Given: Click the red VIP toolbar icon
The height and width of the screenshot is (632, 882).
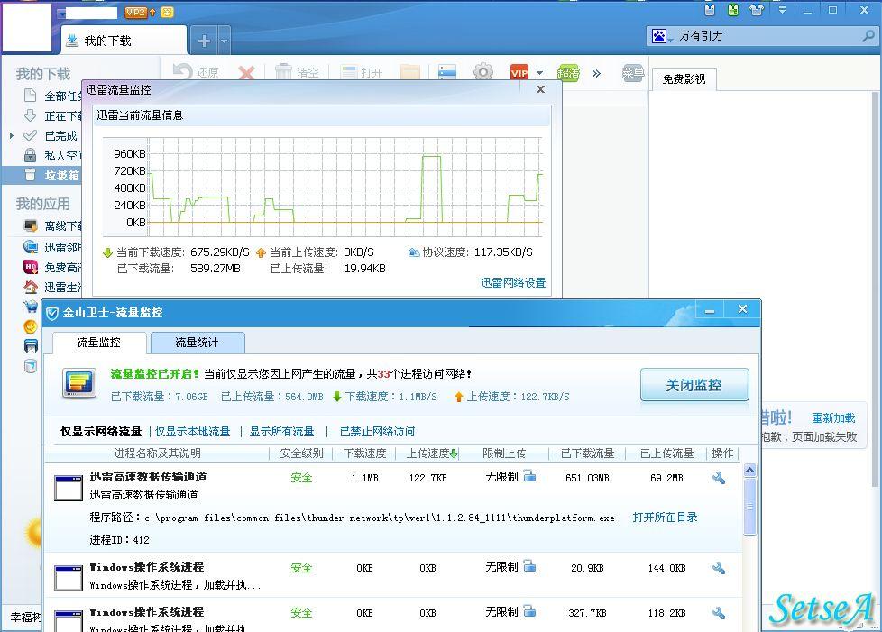Looking at the screenshot, I should point(519,72).
